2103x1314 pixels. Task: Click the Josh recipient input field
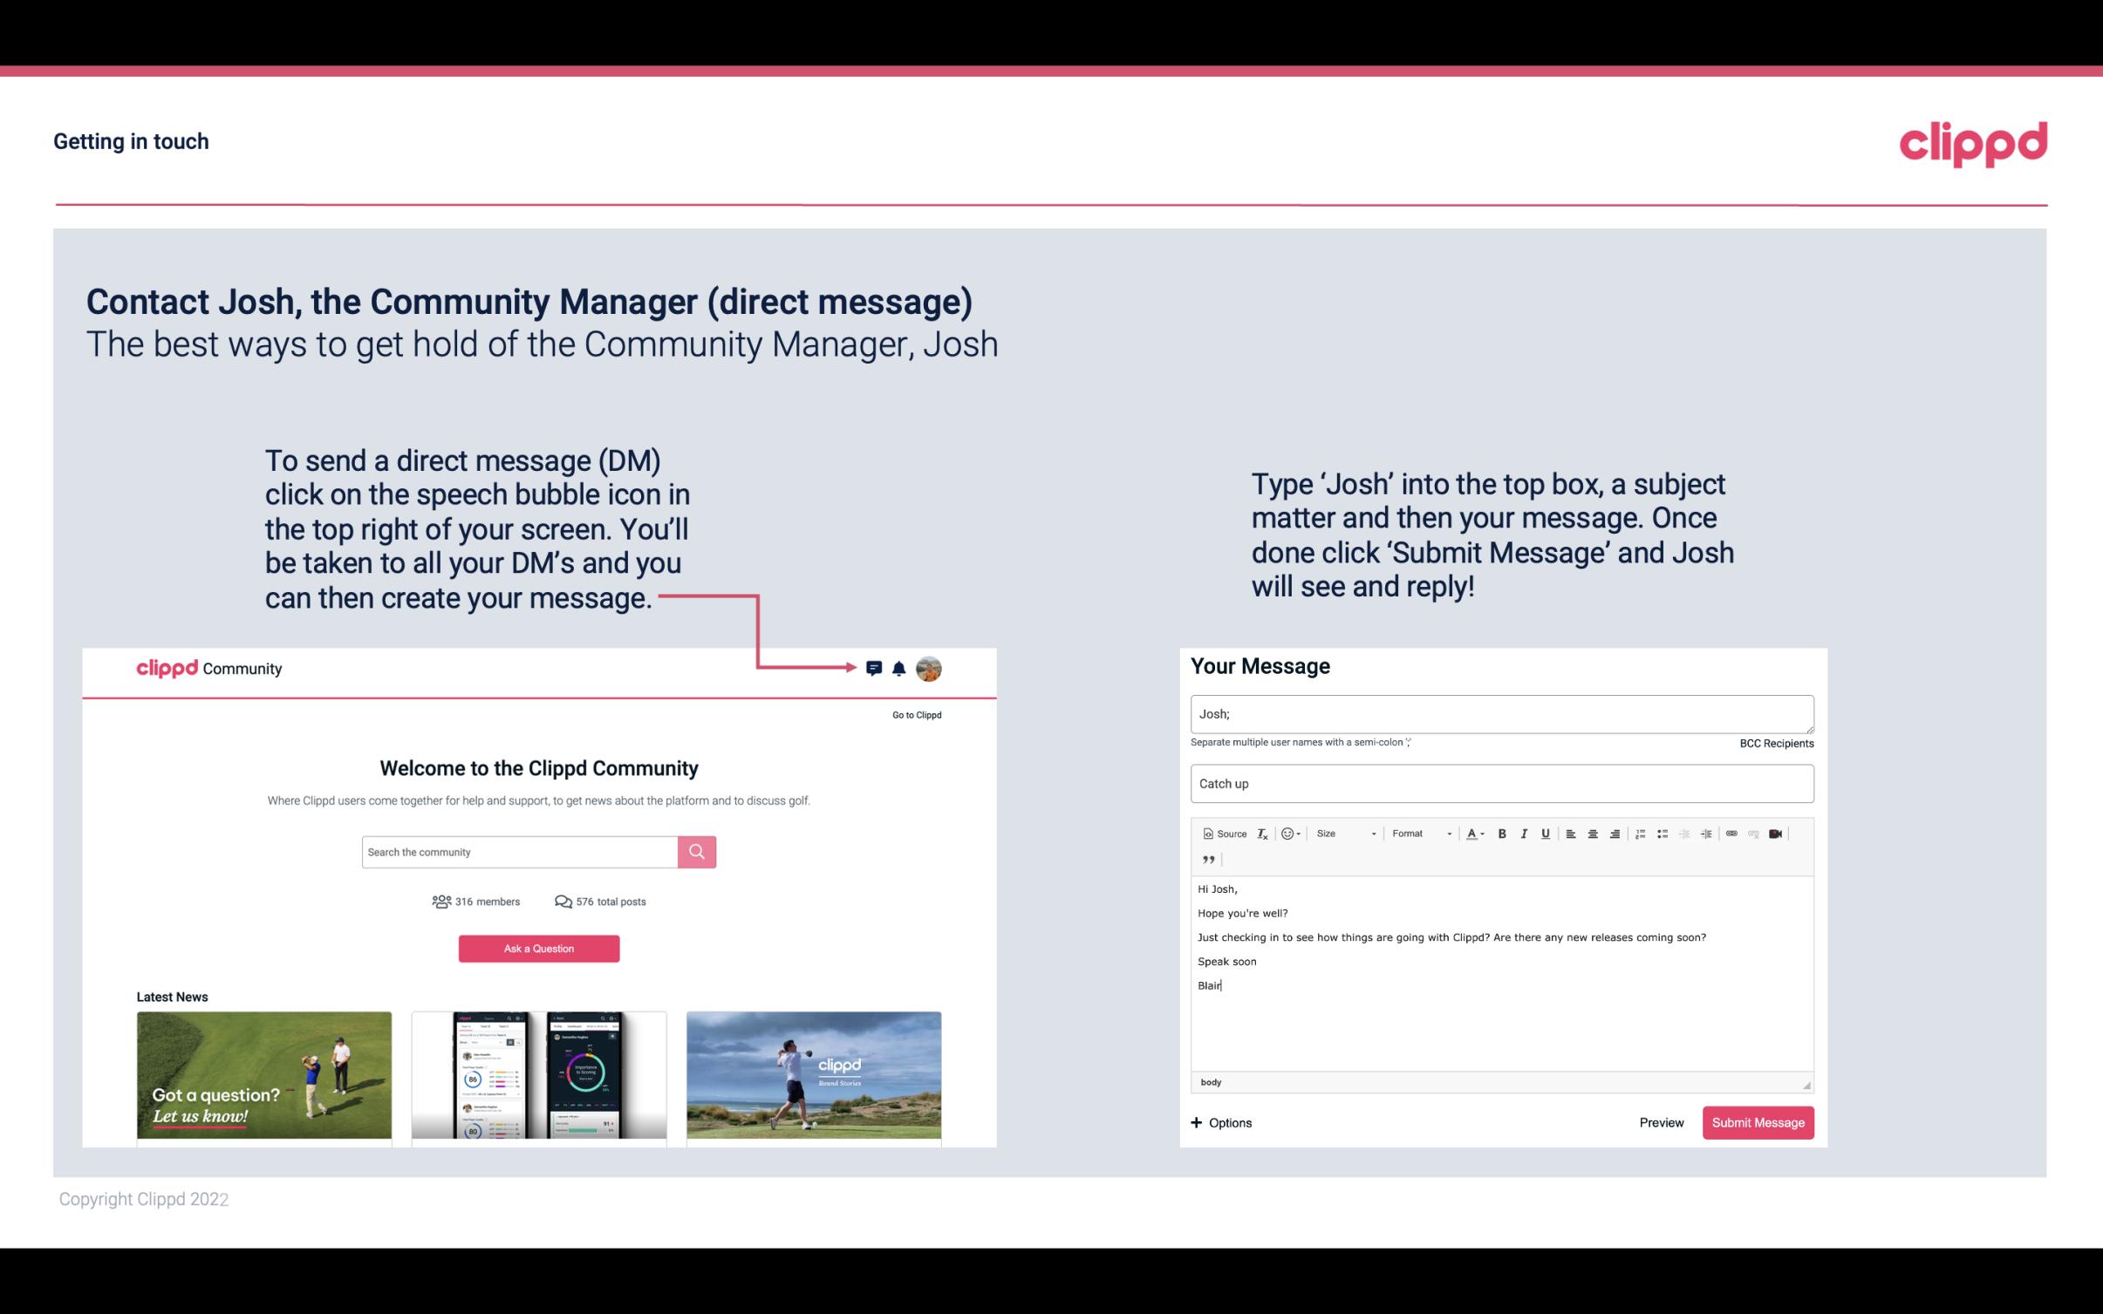click(x=1500, y=714)
